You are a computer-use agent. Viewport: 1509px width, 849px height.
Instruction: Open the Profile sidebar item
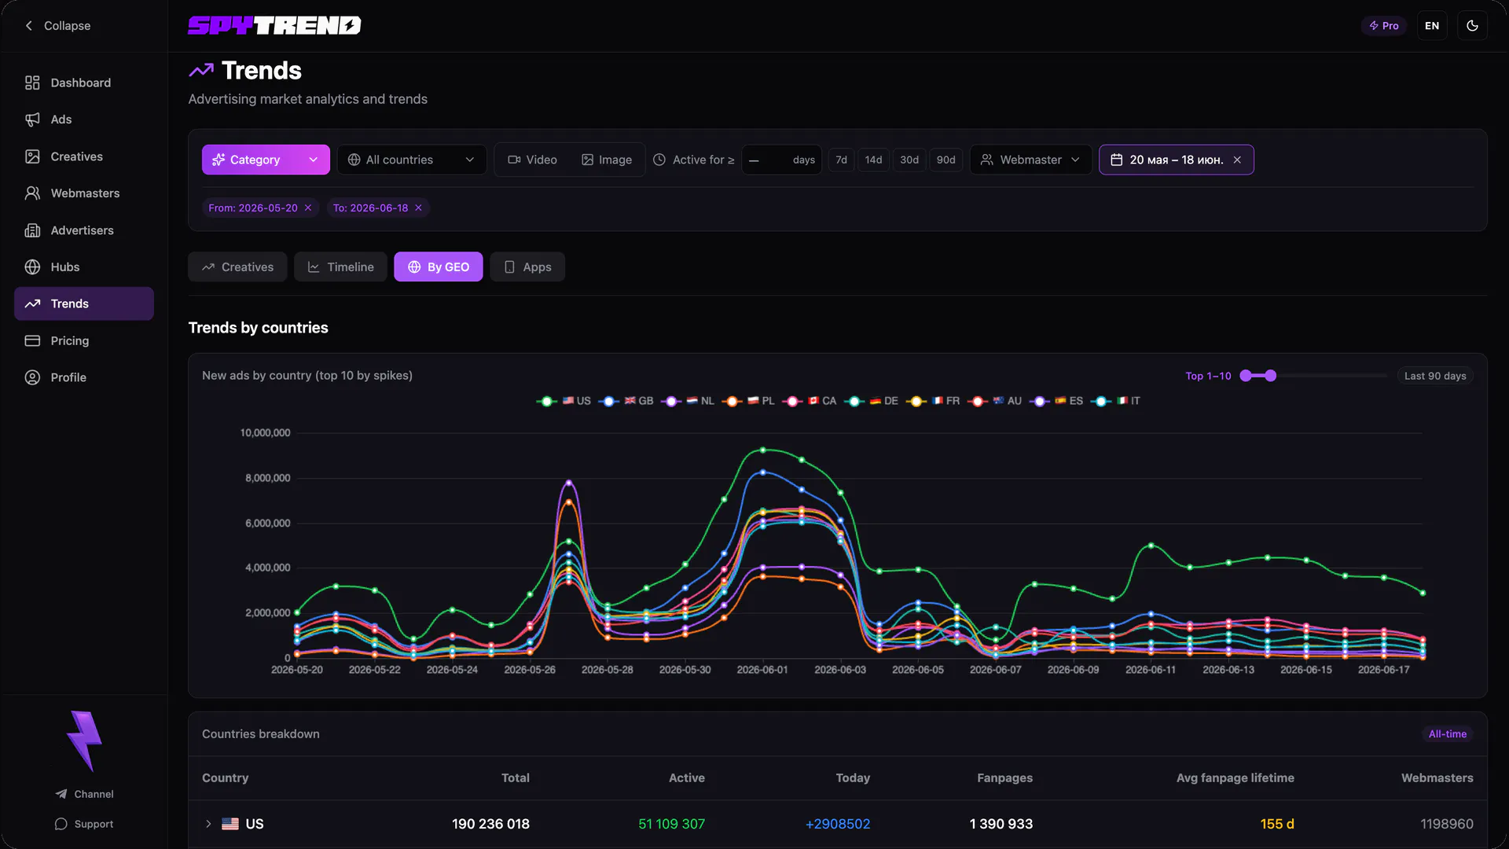click(x=83, y=377)
